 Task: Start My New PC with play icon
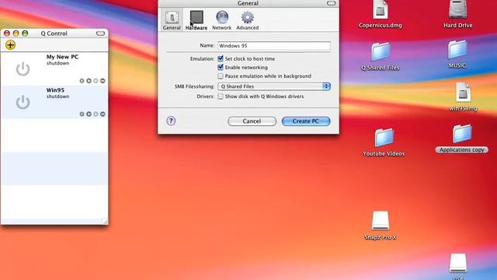(89, 81)
